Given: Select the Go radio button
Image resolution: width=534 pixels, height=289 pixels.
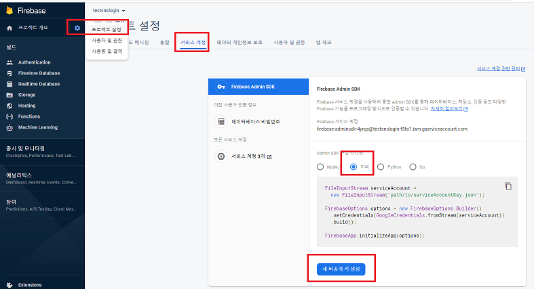Looking at the screenshot, I should click(x=413, y=166).
